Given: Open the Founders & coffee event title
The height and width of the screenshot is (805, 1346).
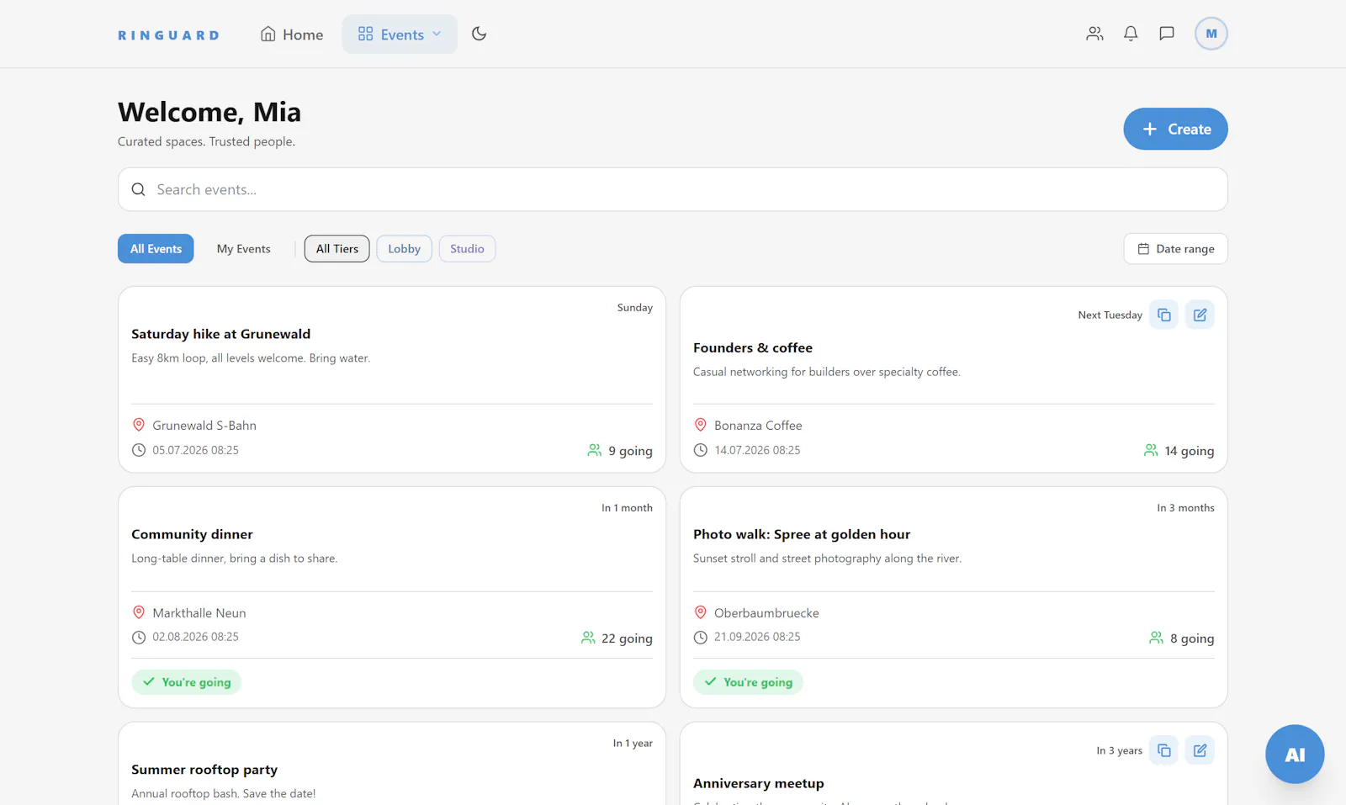Looking at the screenshot, I should pyautogui.click(x=753, y=347).
